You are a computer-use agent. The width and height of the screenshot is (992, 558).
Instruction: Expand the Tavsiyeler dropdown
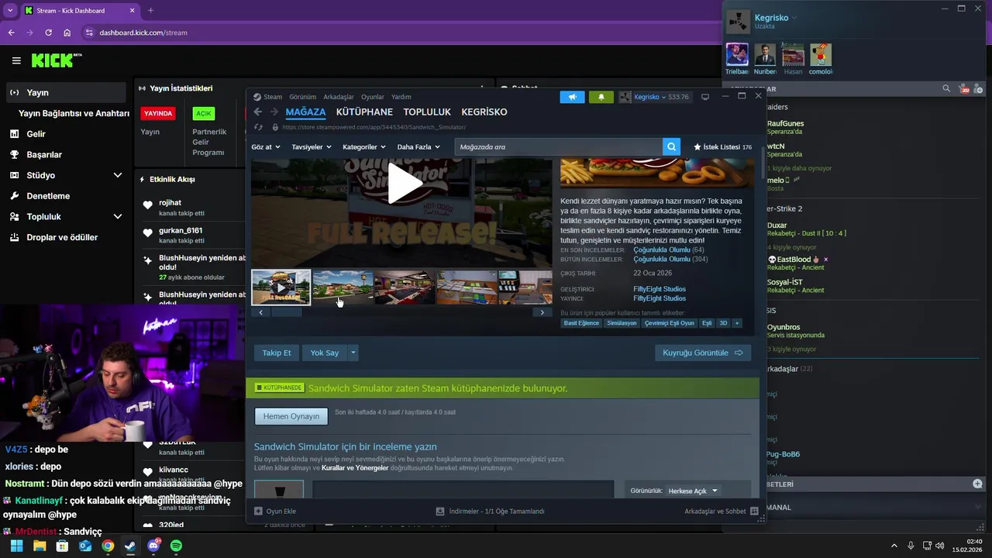pyautogui.click(x=311, y=146)
